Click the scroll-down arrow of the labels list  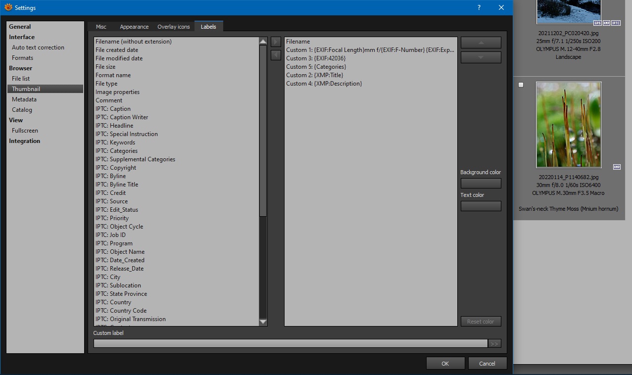point(263,322)
